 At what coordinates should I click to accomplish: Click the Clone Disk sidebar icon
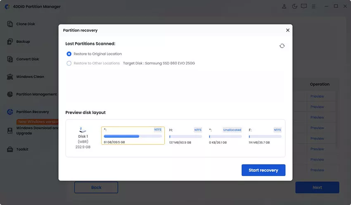point(10,24)
